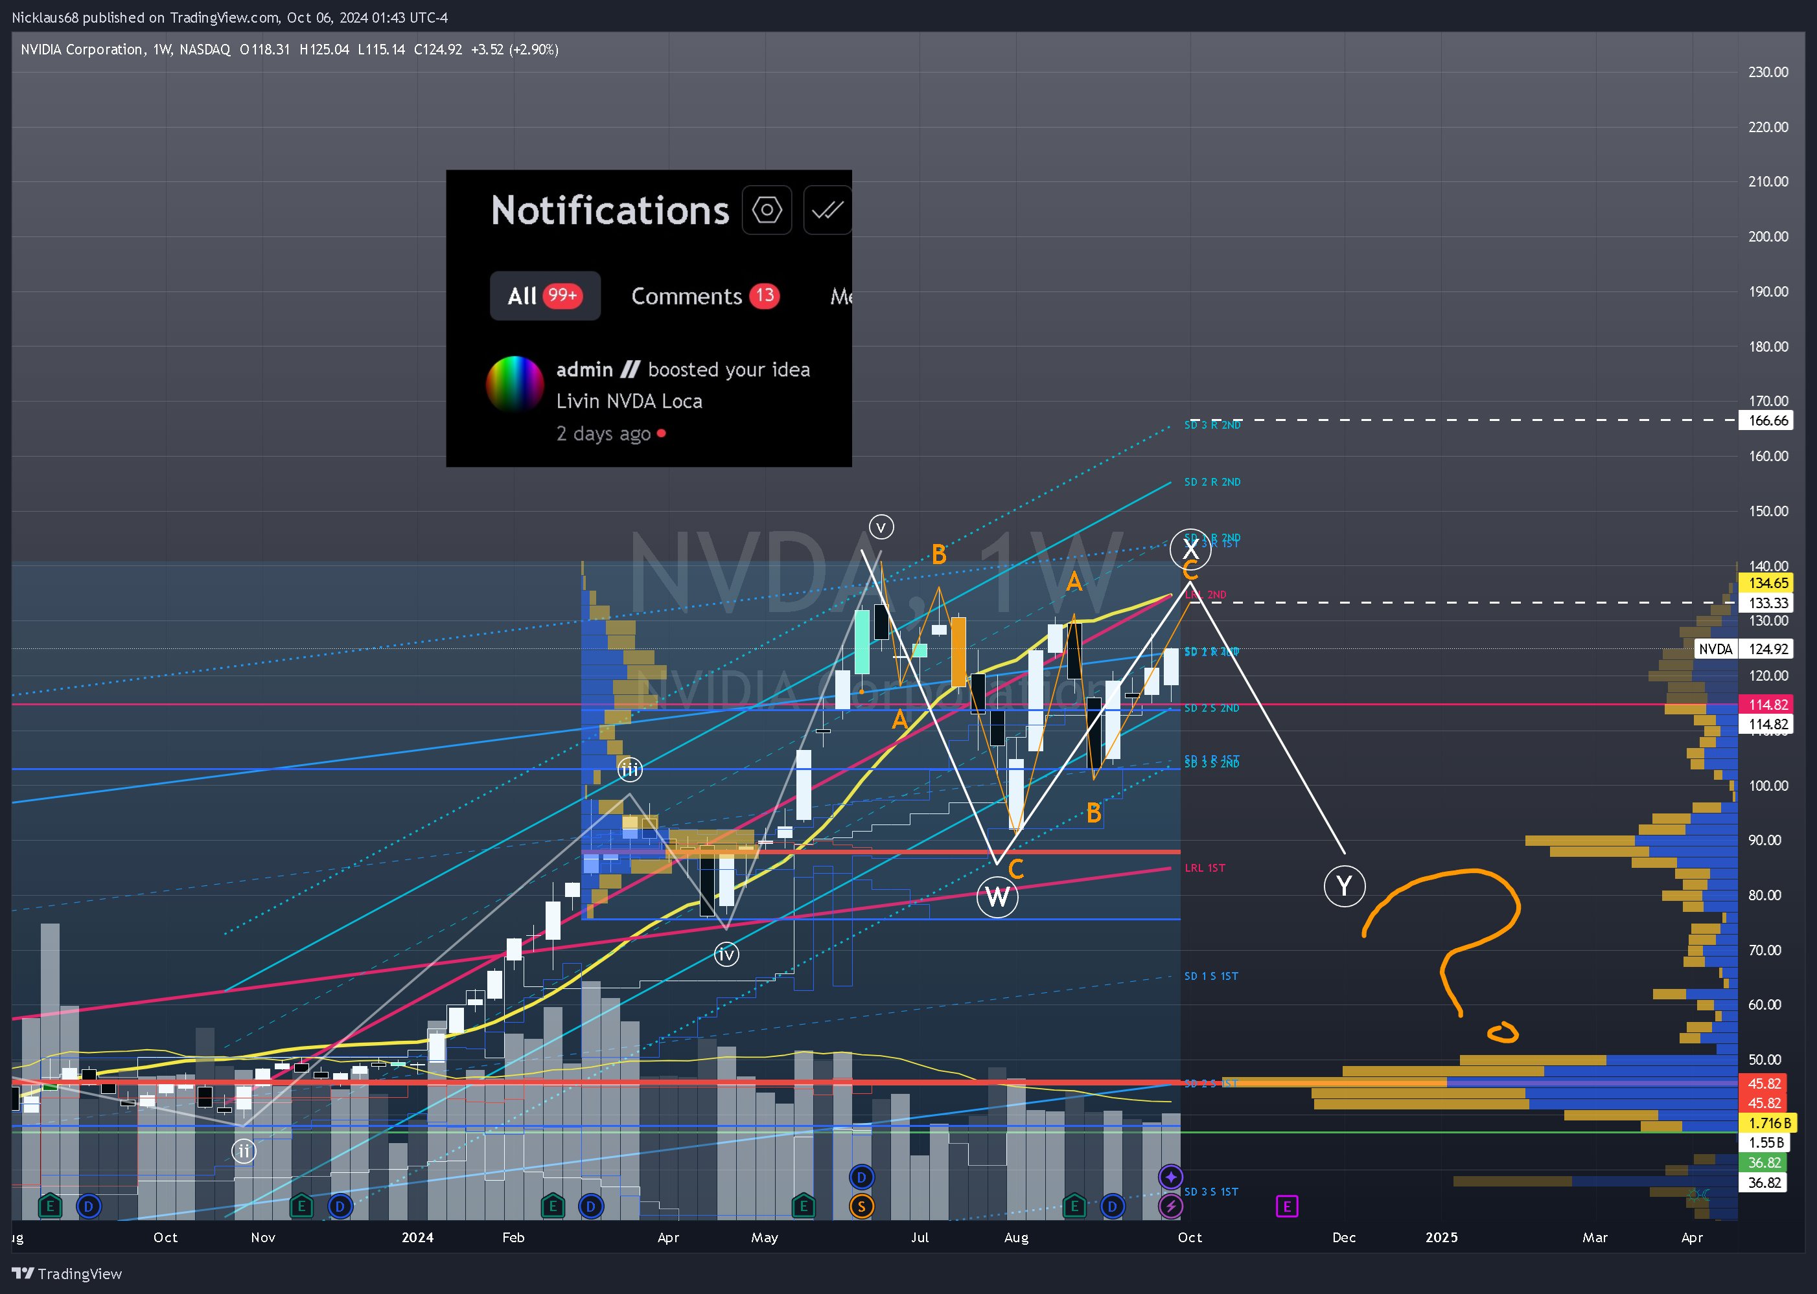This screenshot has width=1817, height=1294.
Task: Click the TradingView logo at bottom
Action: tap(67, 1273)
